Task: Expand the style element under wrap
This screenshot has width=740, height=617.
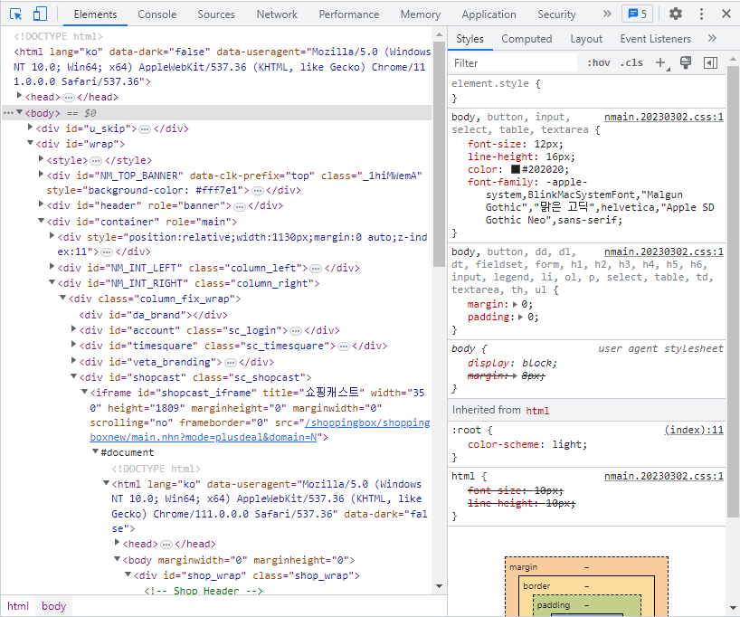Action: tap(41, 158)
